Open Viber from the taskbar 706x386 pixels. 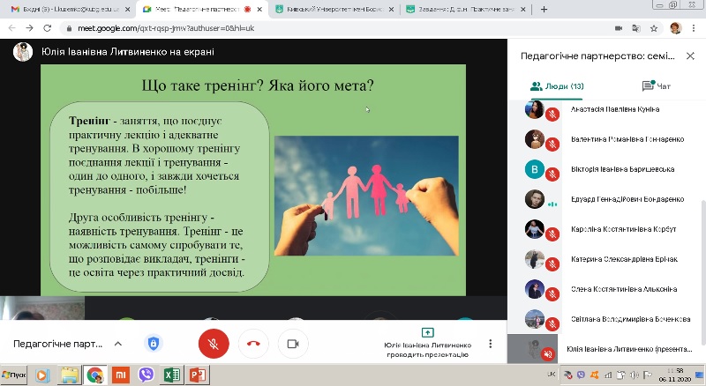146,375
